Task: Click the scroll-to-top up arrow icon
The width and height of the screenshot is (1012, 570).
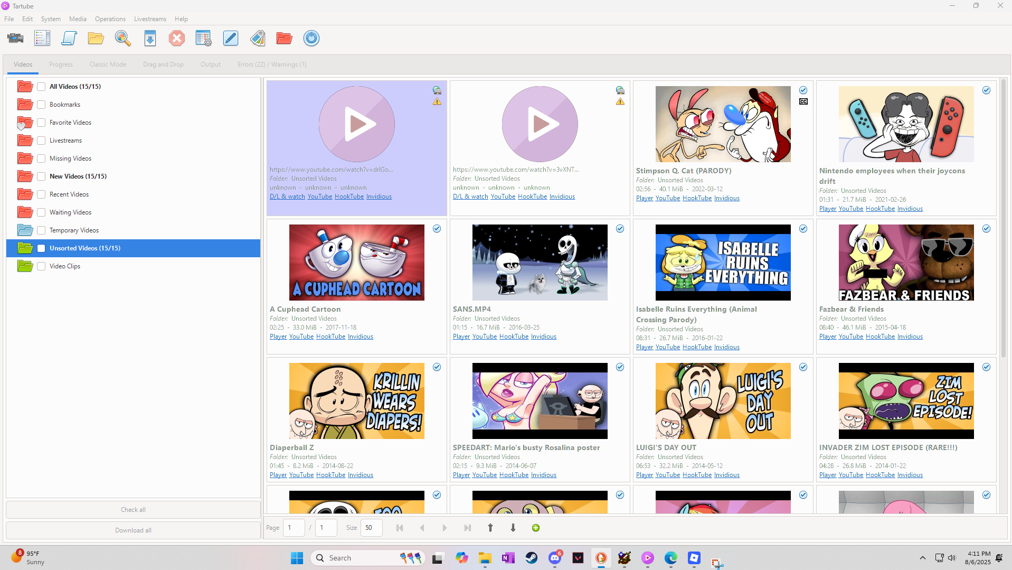Action: pos(490,528)
